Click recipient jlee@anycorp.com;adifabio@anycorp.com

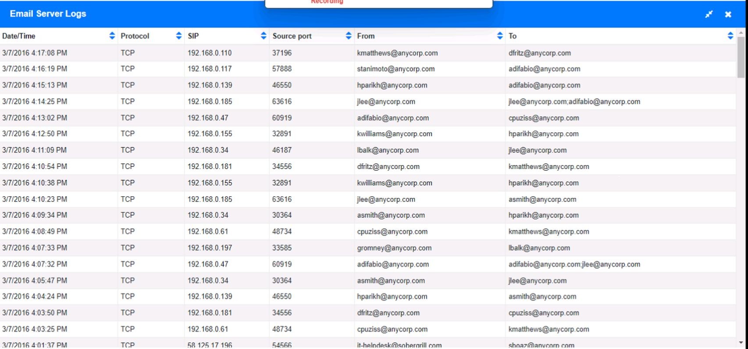tap(574, 101)
